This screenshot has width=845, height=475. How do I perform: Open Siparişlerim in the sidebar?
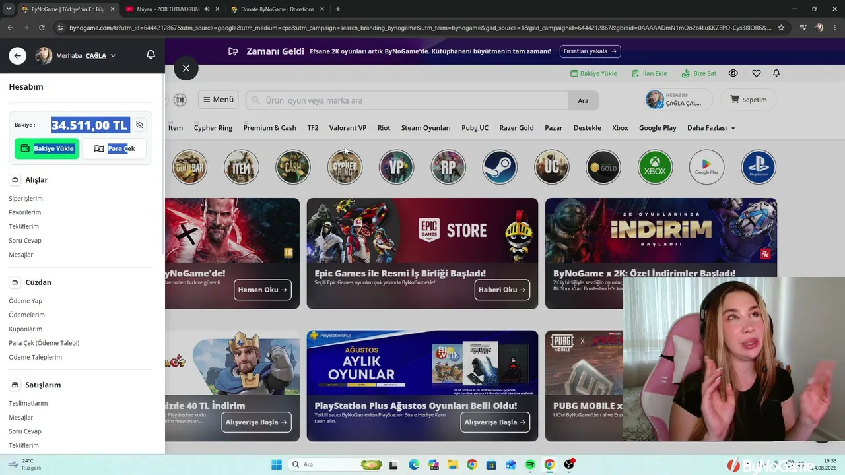pyautogui.click(x=26, y=198)
